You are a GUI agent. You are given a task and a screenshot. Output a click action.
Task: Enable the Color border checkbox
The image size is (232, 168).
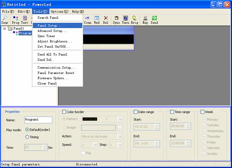point(64,112)
